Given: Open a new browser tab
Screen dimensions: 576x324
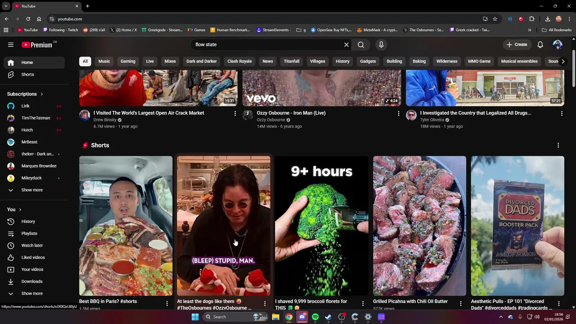Looking at the screenshot, I should tap(87, 6).
